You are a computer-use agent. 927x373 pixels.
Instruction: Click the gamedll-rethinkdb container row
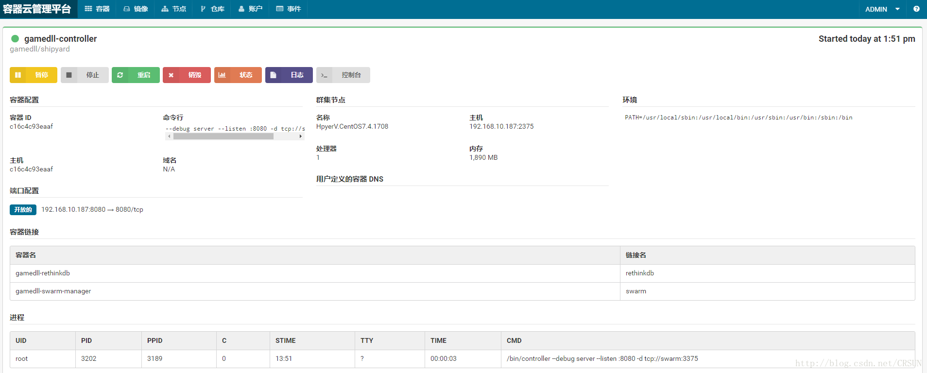(315, 273)
